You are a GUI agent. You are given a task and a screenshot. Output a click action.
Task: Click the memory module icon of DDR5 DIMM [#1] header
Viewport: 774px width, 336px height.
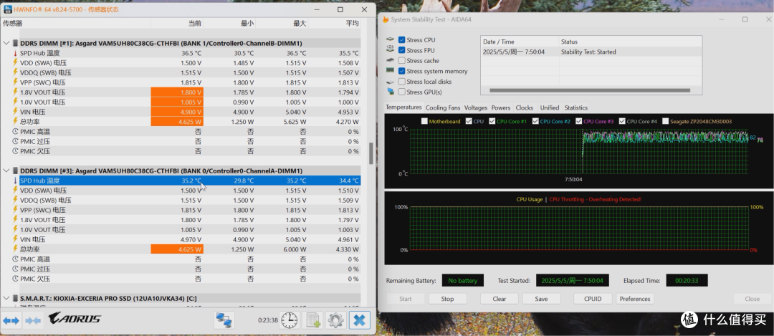point(15,44)
